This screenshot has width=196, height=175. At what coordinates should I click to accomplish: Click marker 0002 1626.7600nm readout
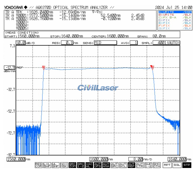coord(41,19)
